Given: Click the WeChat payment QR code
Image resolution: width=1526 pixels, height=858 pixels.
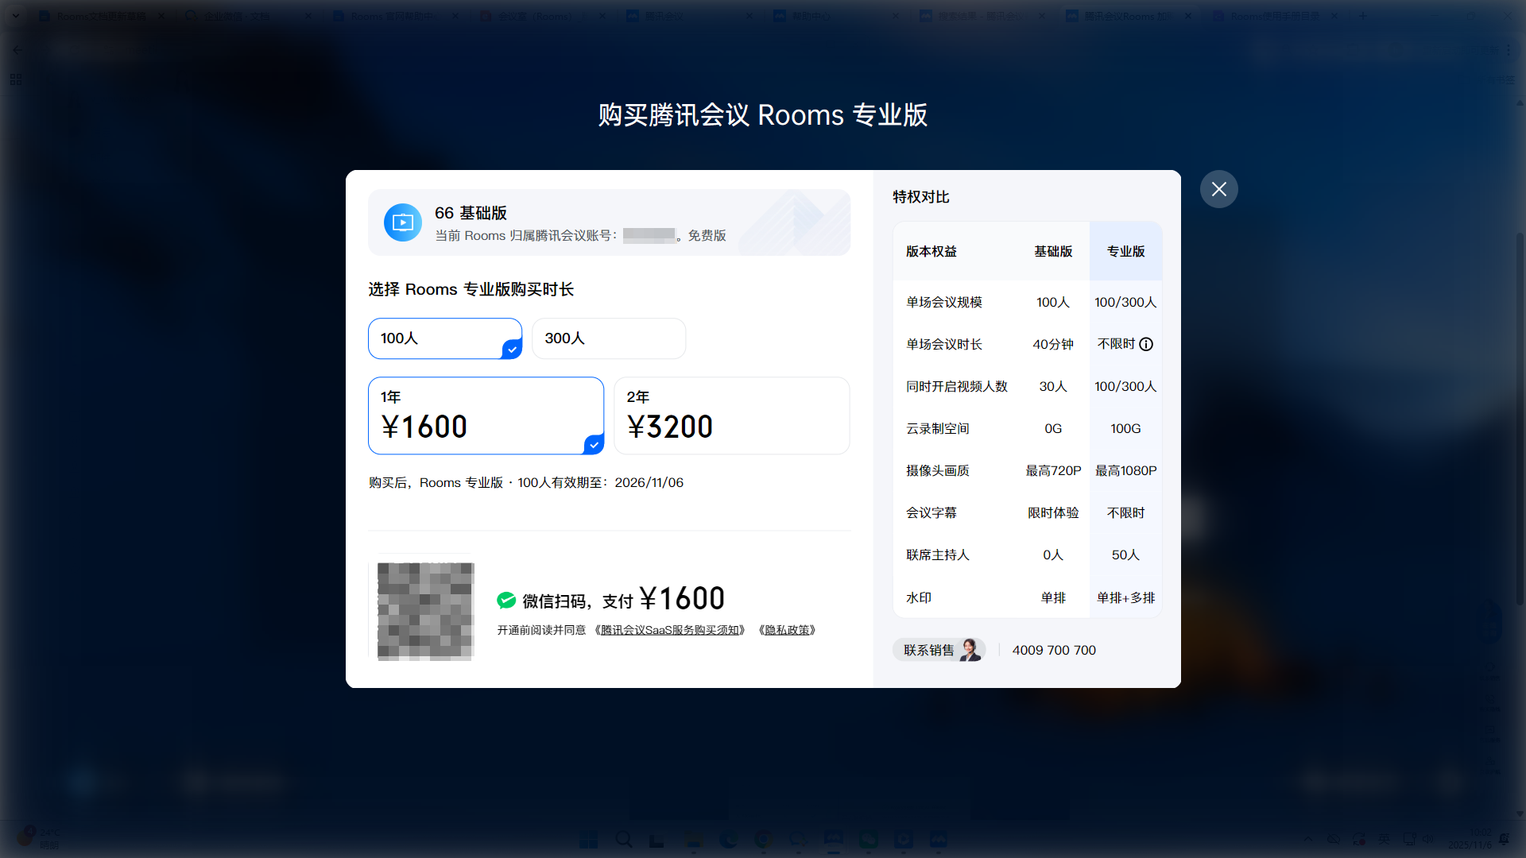Looking at the screenshot, I should 425,610.
